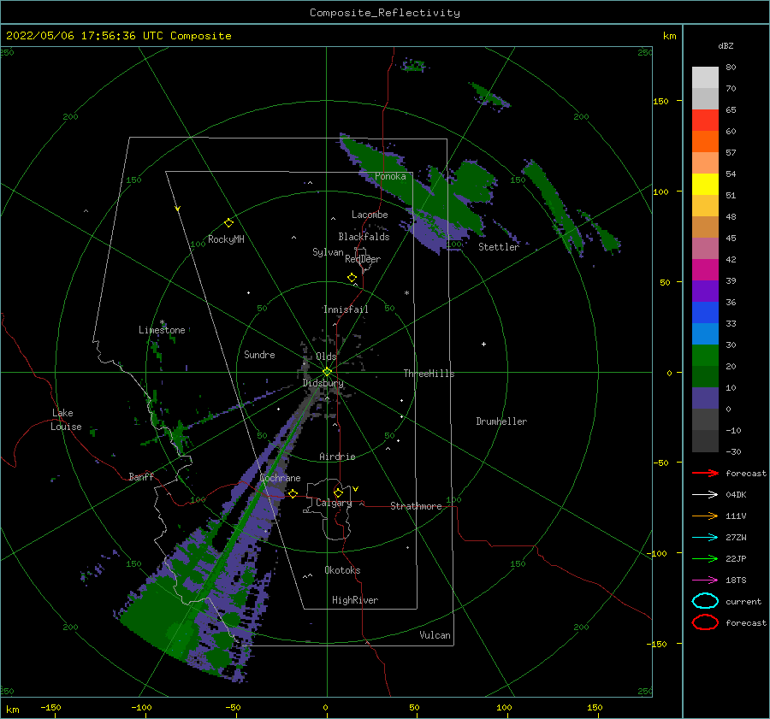The height and width of the screenshot is (719, 770).
Task: Click the 18TS legend text
Action: coord(736,581)
